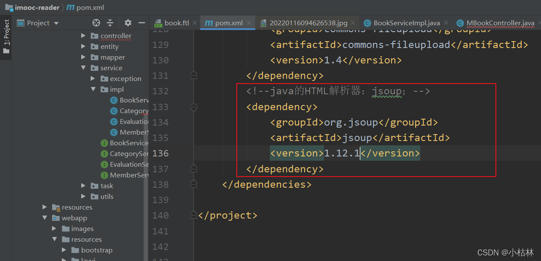Click line number 140 in gutter
The height and width of the screenshot is (261, 541).
160,216
